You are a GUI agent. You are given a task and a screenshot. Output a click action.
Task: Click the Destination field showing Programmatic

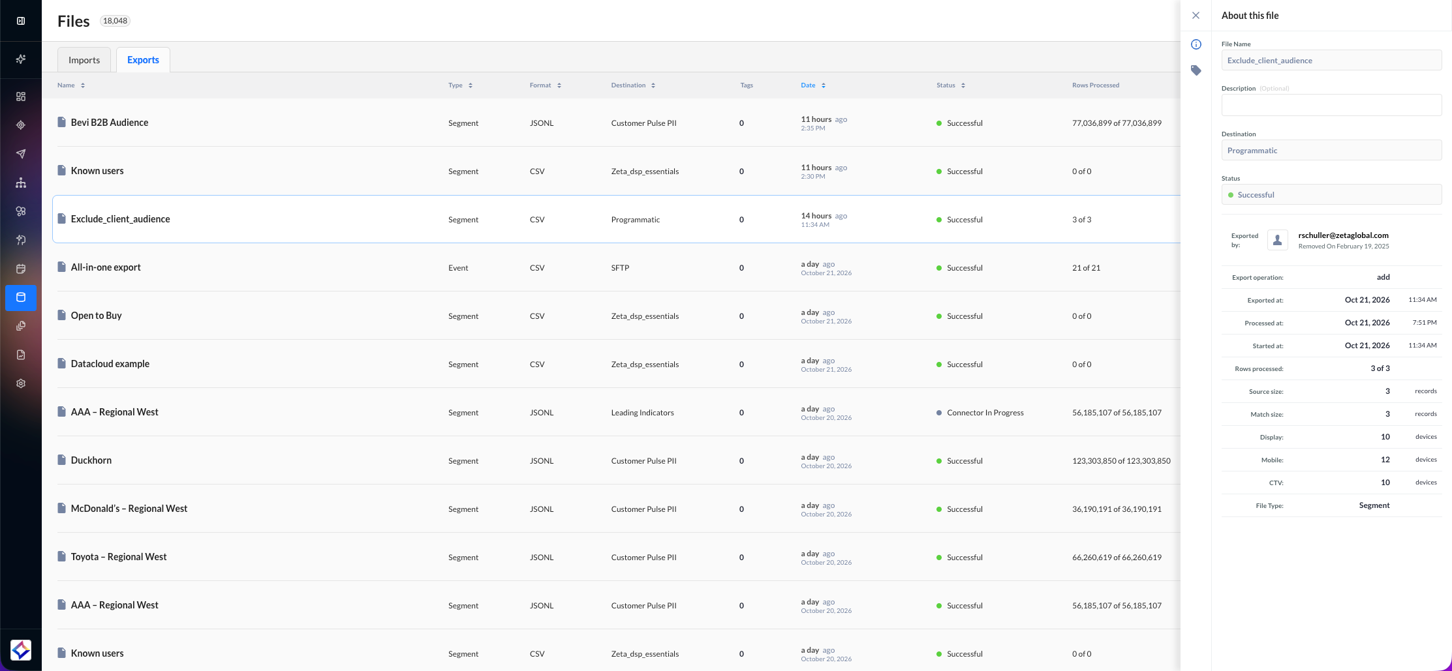click(x=1331, y=150)
